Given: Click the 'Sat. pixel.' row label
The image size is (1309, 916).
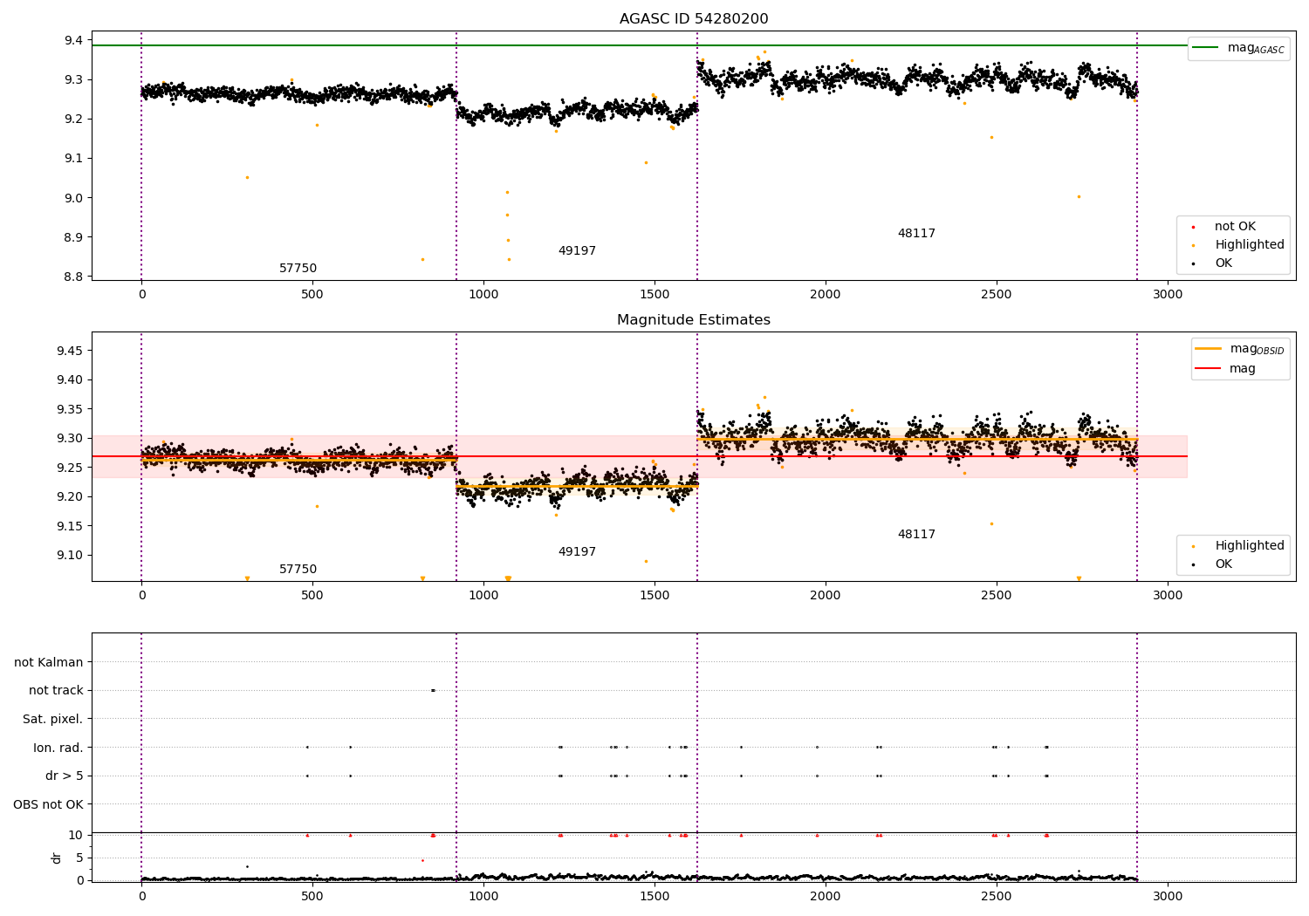Looking at the screenshot, I should [53, 720].
